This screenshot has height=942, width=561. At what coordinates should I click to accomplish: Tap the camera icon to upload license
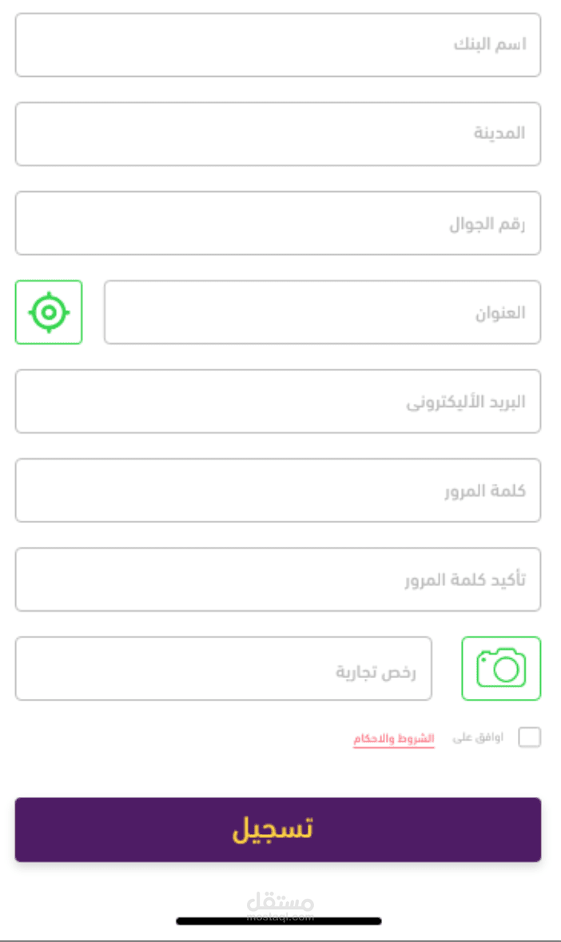click(501, 669)
